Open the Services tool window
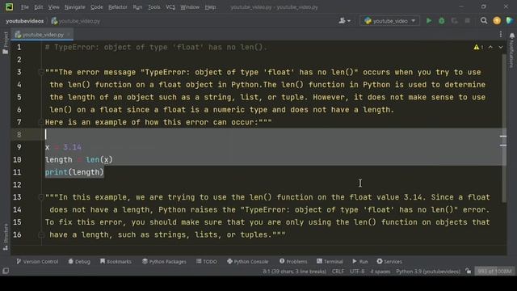Image resolution: width=517 pixels, height=291 pixels. [389, 261]
